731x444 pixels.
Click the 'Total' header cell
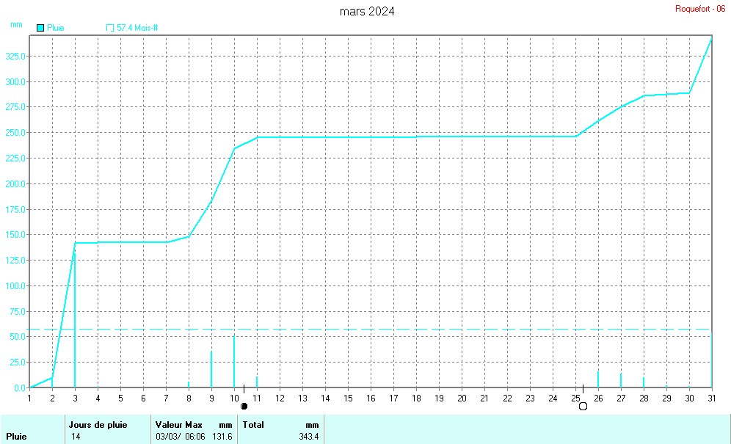point(253,425)
